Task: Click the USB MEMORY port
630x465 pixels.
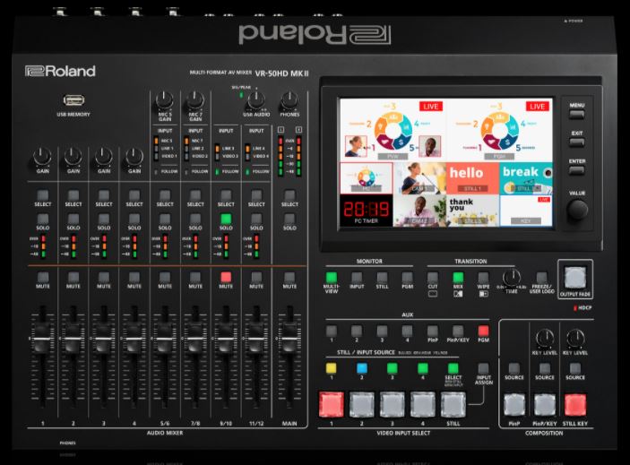Action: [x=73, y=100]
